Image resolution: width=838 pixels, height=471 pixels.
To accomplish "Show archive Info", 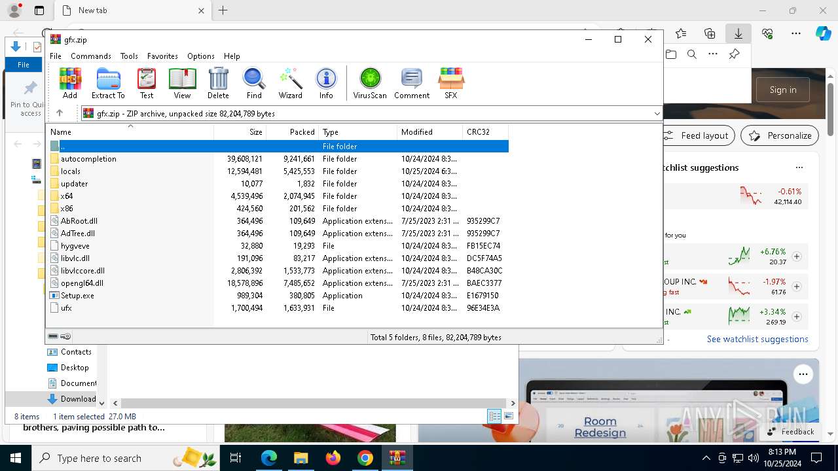I will click(x=326, y=83).
